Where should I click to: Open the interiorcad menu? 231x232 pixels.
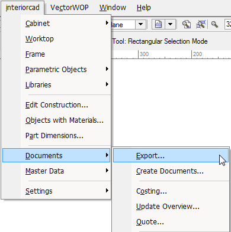point(23,8)
